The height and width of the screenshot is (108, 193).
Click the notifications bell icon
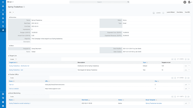pyautogui.click(x=185, y=2)
